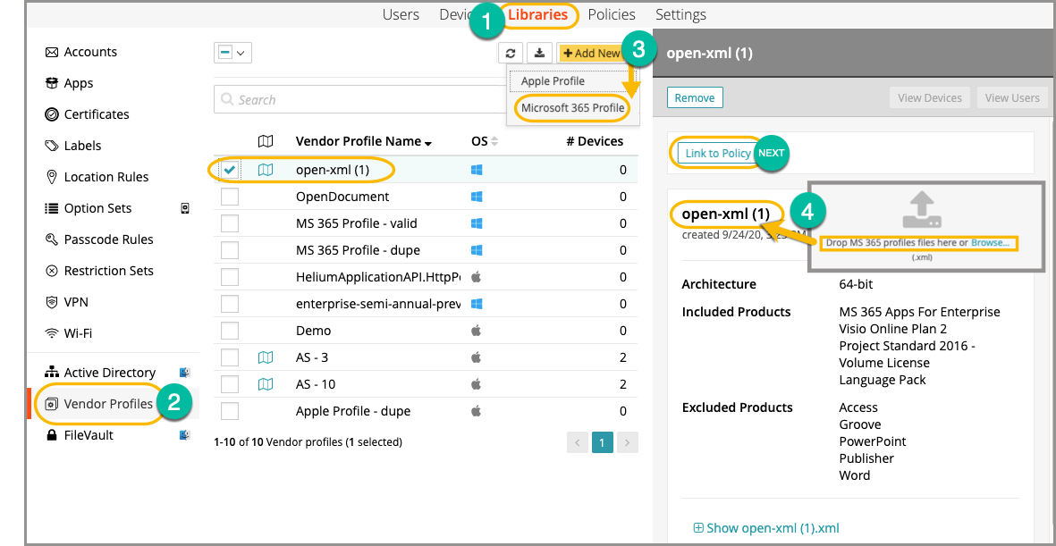
Task: Click the refresh list icon
Action: click(511, 54)
